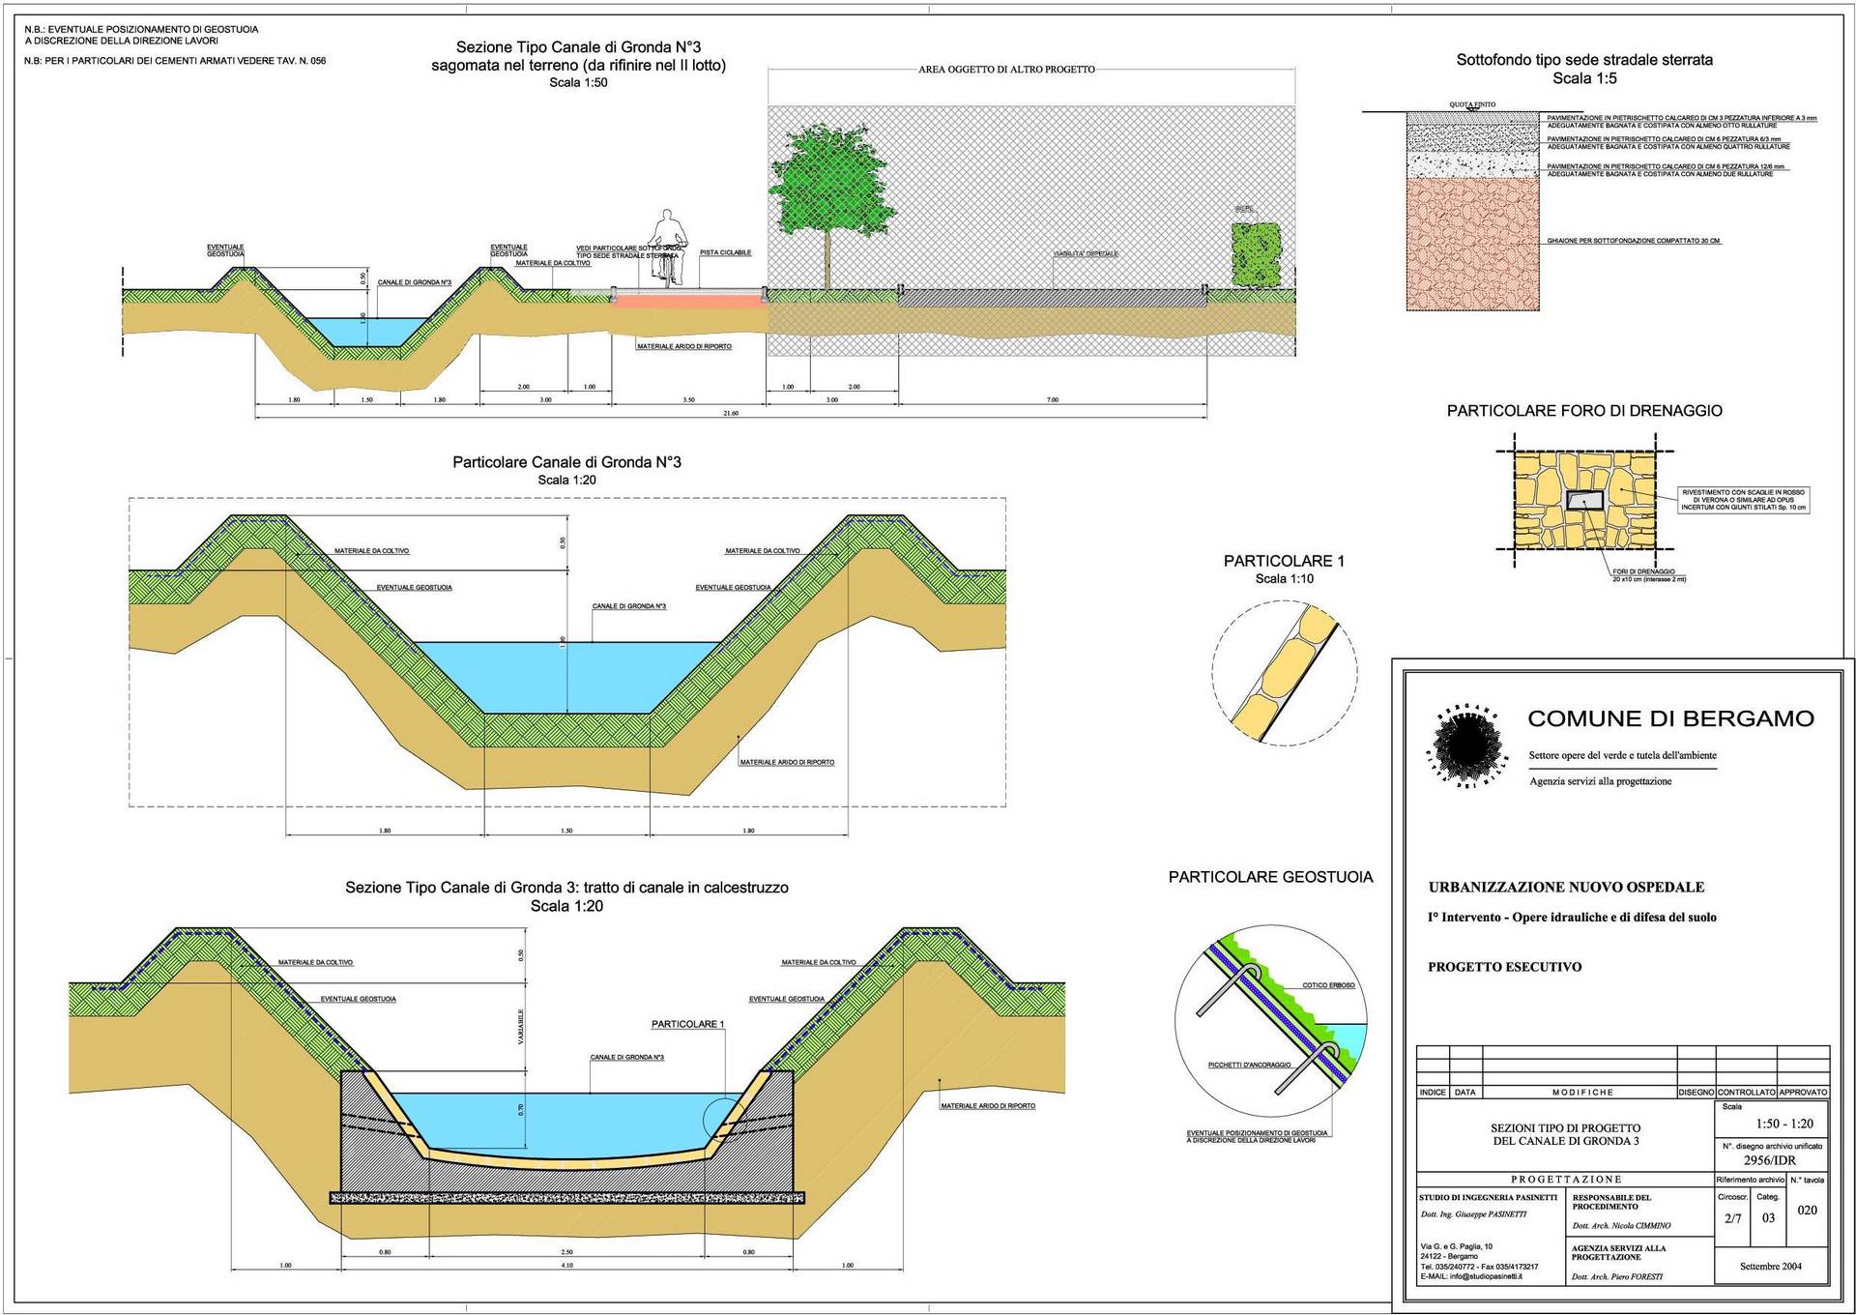This screenshot has width=1856, height=1315.
Task: Click 'Settore opere del verde e tutela dell'ambiente'
Action: (1623, 756)
